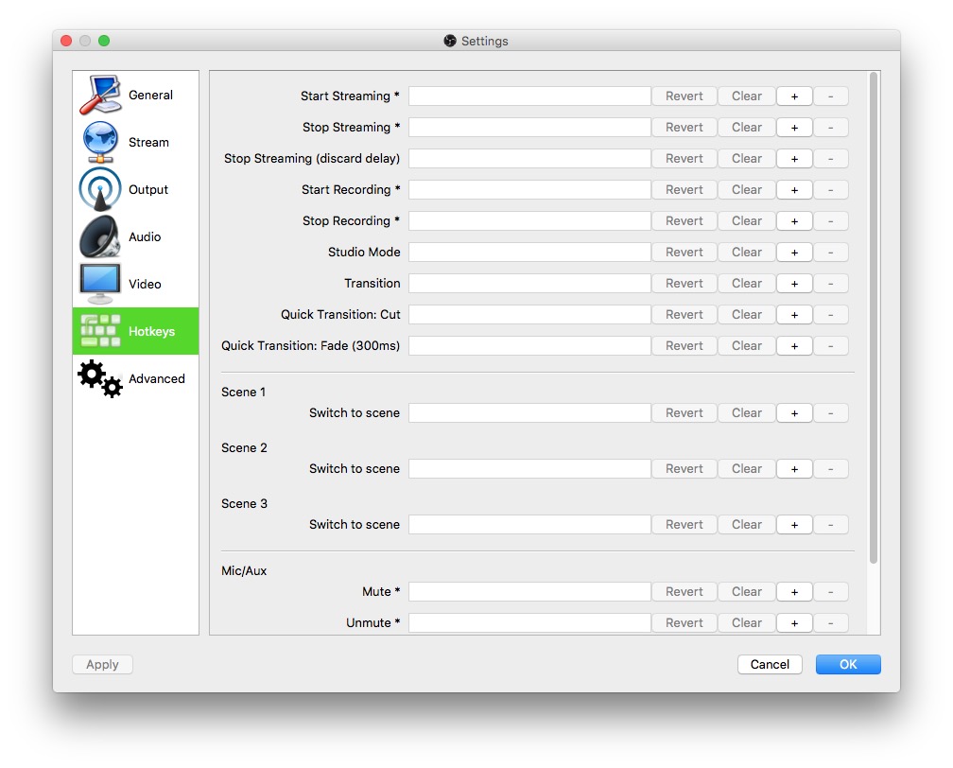Focus the Start Recording hotkey field
Viewport: 953px width, 768px height.
click(529, 190)
